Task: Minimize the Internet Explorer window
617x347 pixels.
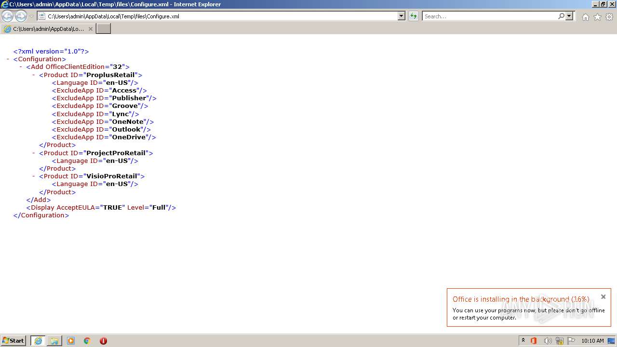Action: 595,4
